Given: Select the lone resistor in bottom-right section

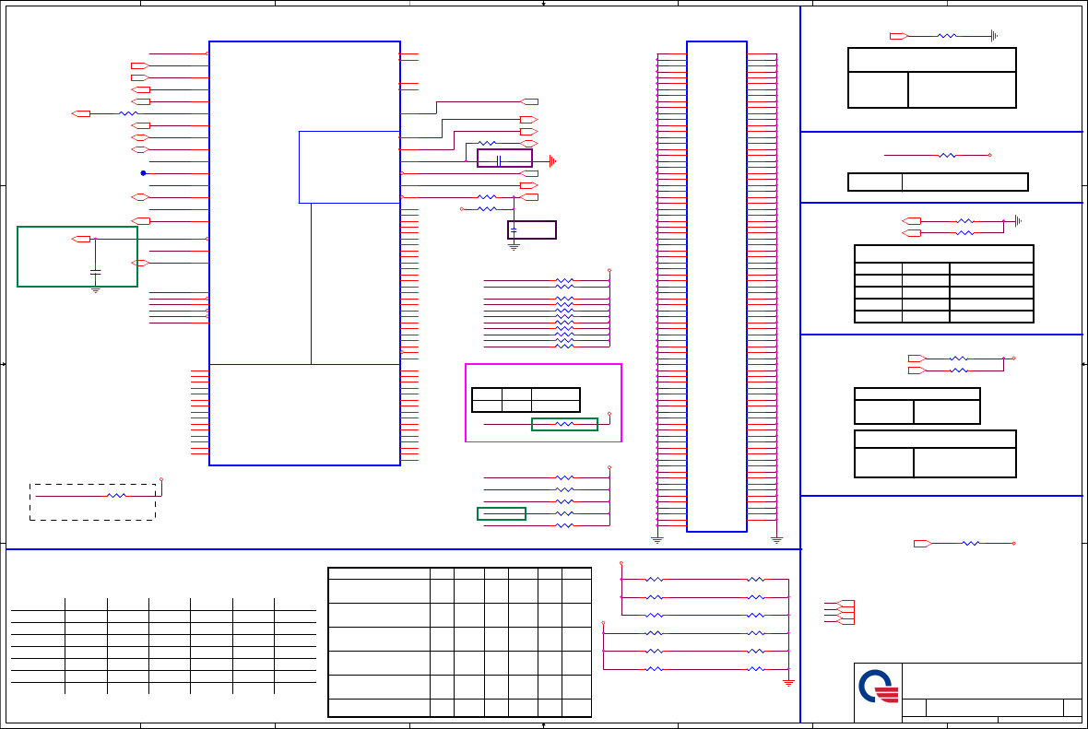Looking at the screenshot, I should click(971, 544).
